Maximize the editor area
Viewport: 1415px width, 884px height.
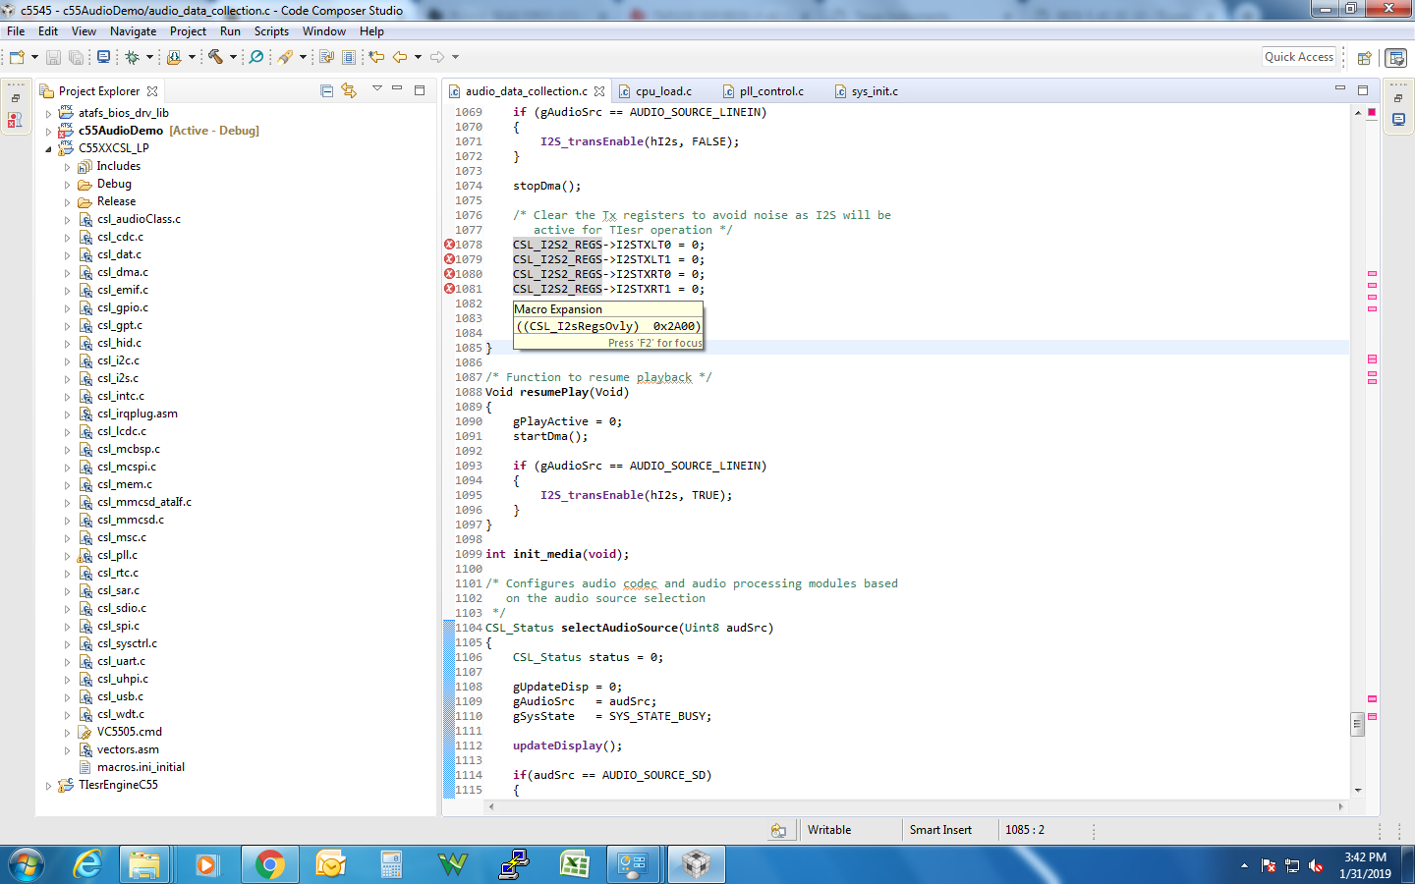tap(1363, 89)
